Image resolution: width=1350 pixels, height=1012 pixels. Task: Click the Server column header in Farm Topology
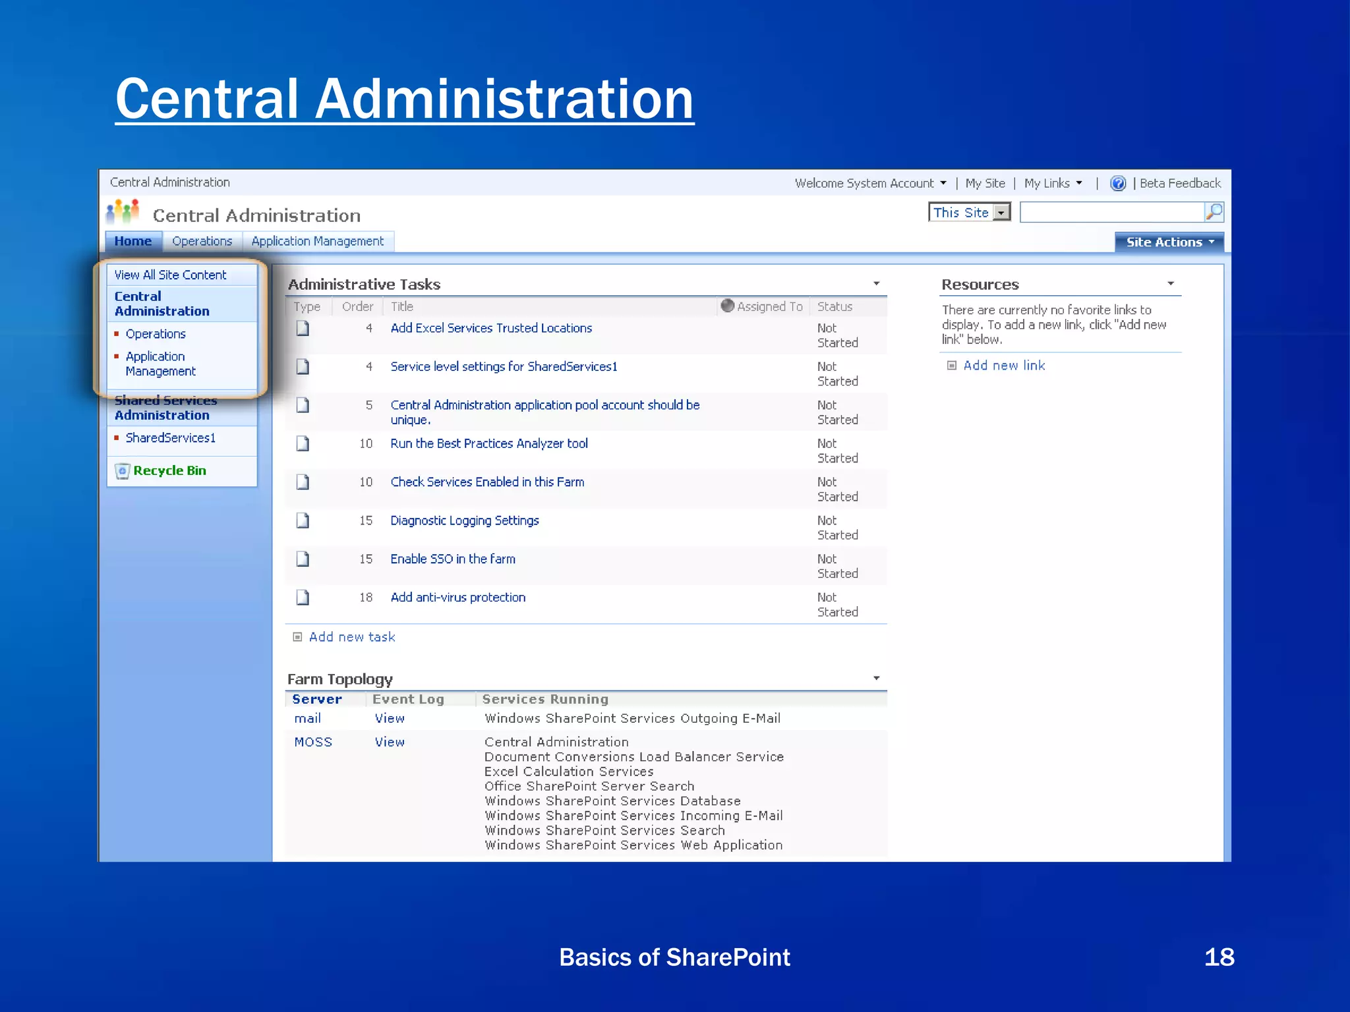click(x=317, y=699)
